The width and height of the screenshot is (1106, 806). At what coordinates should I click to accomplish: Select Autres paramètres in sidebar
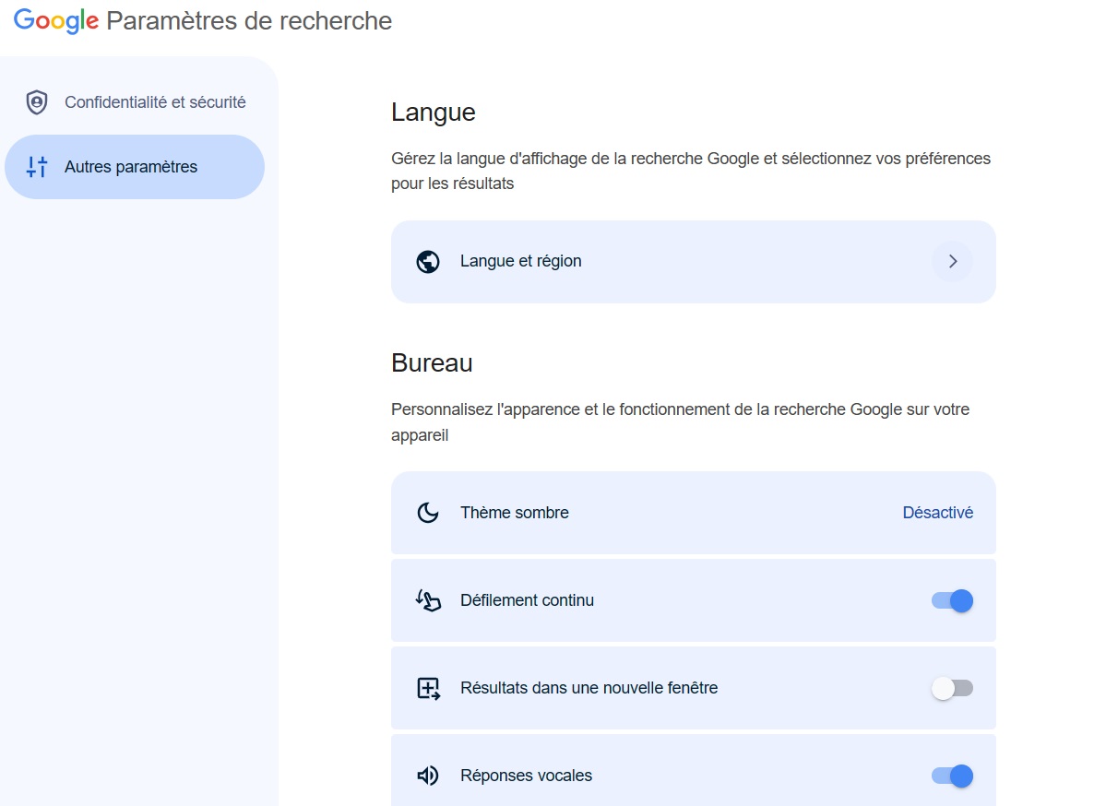tap(135, 167)
